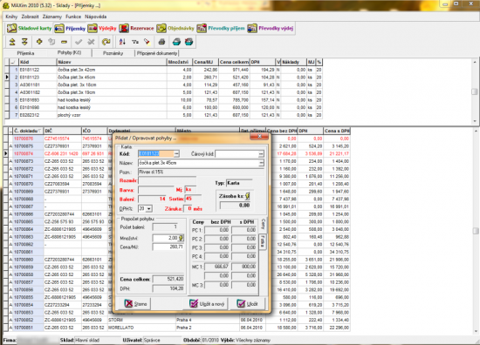Click the upper table vertical scrollbar
This screenshot has width=480, height=345.
point(475,91)
